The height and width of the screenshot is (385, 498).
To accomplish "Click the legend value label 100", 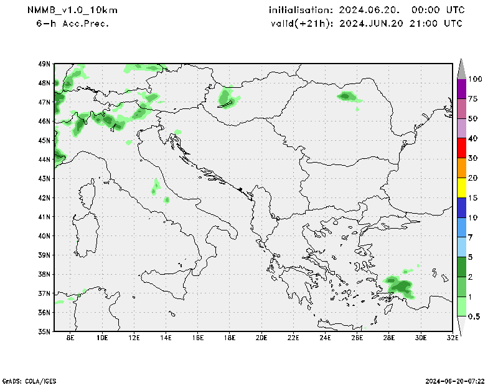I will pos(476,79).
